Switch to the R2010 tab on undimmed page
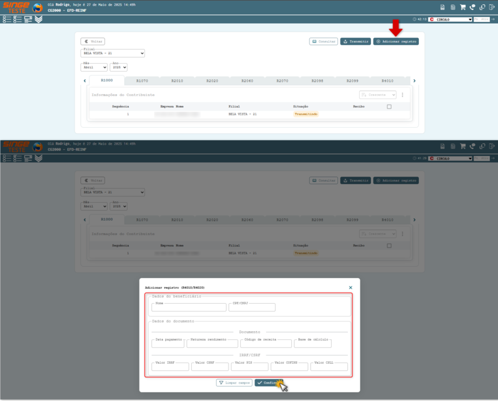 [x=177, y=80]
